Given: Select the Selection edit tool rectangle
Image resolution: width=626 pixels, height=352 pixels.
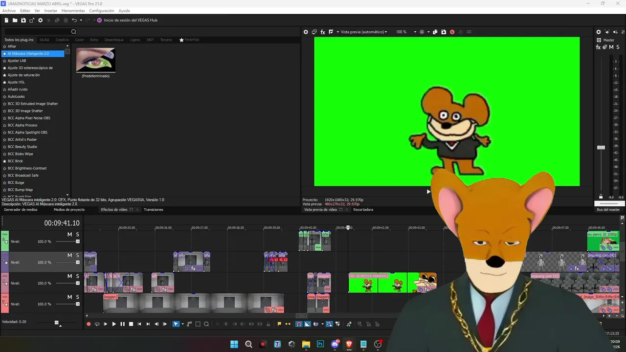Looking at the screenshot, I should point(198,324).
